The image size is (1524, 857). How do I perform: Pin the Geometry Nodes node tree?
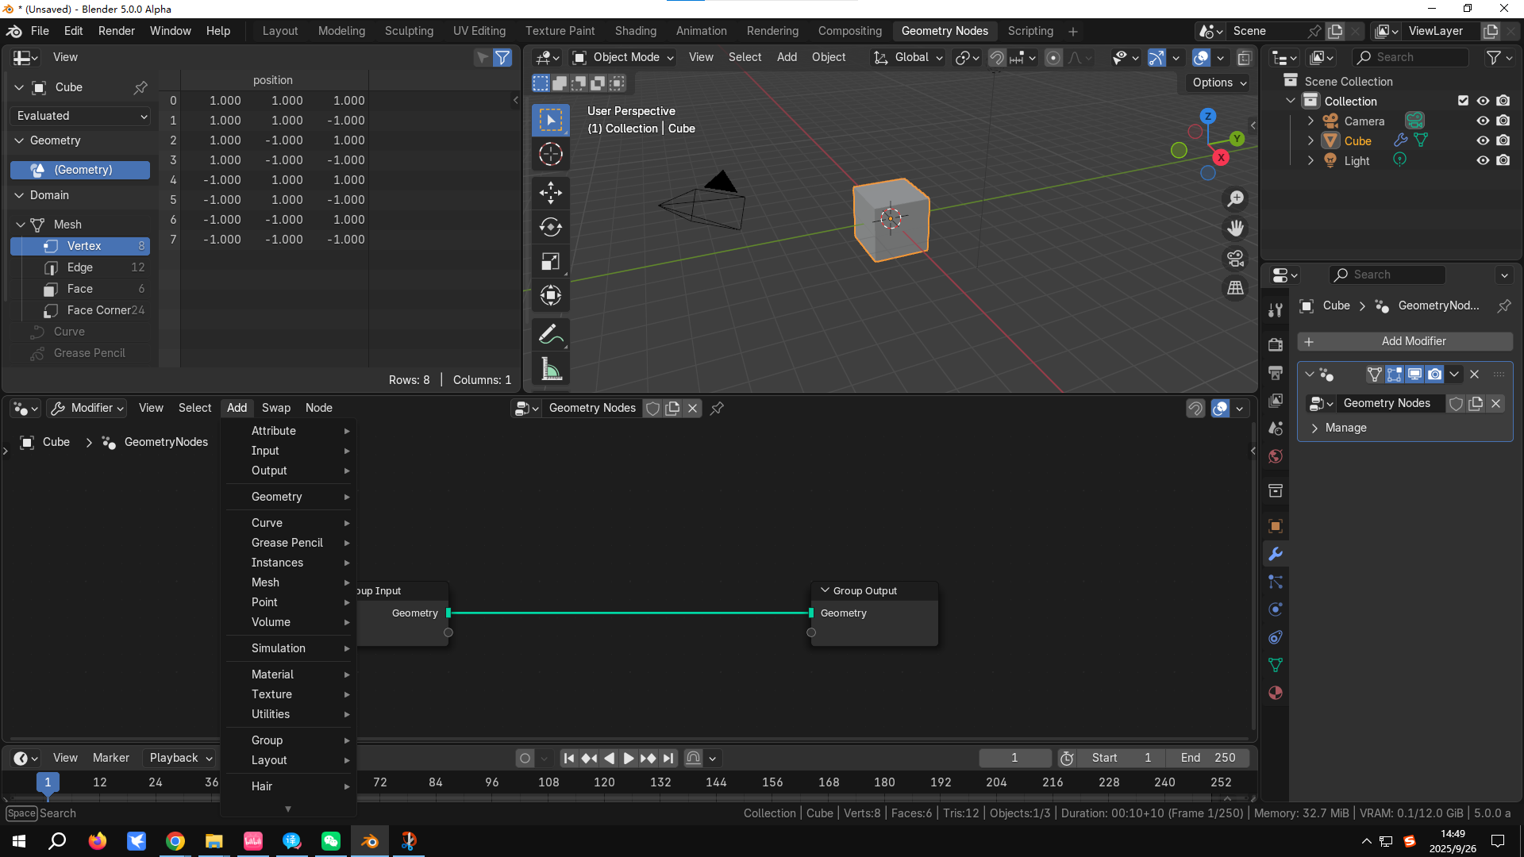[717, 408]
